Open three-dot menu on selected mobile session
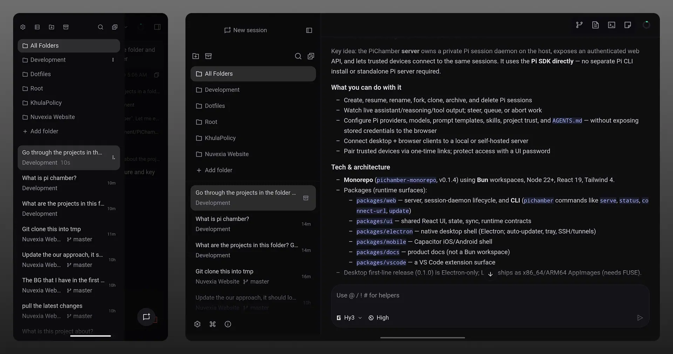This screenshot has width=673, height=354. 113,158
